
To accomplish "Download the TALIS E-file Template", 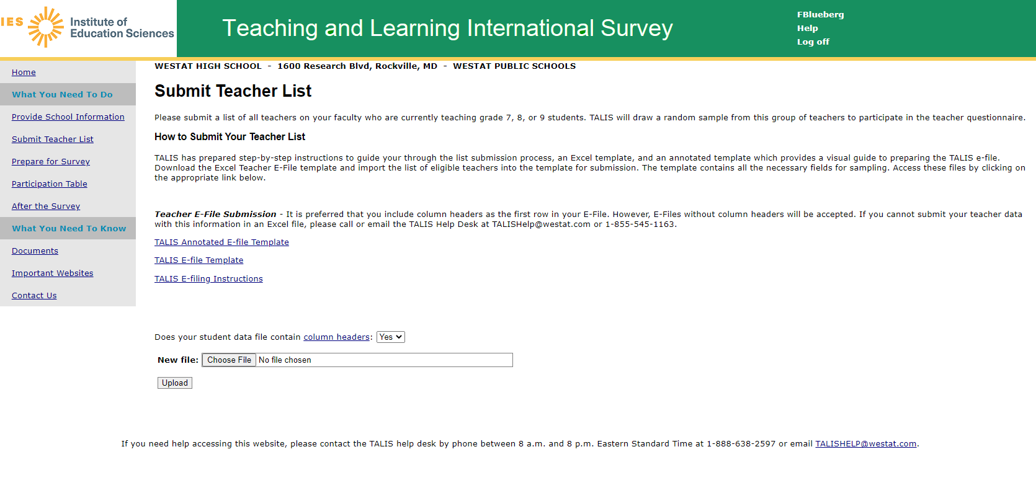I will (199, 260).
